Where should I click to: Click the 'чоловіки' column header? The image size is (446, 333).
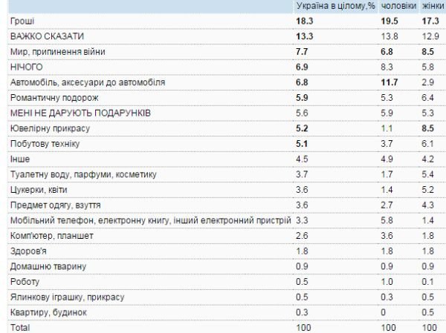click(x=396, y=7)
